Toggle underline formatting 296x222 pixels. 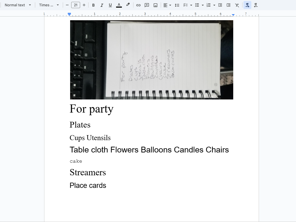pyautogui.click(x=110, y=5)
